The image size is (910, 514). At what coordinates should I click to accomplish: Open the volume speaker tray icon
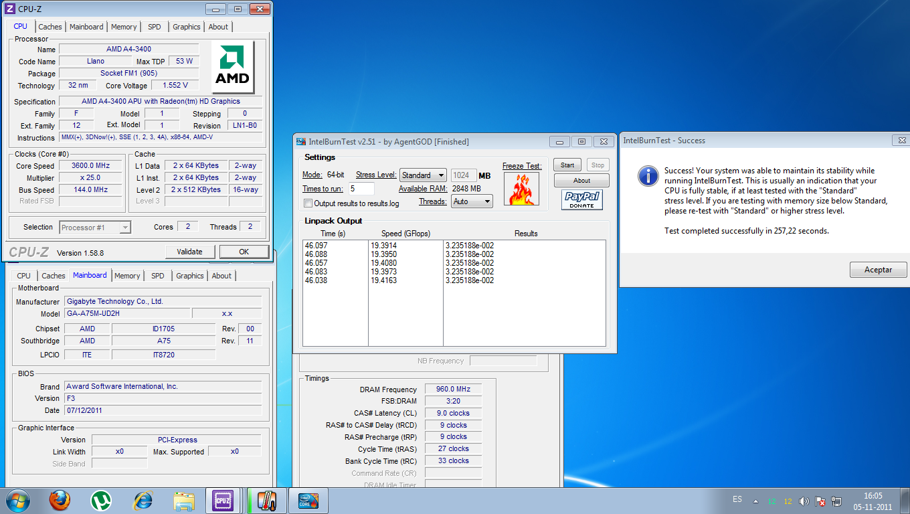point(804,501)
